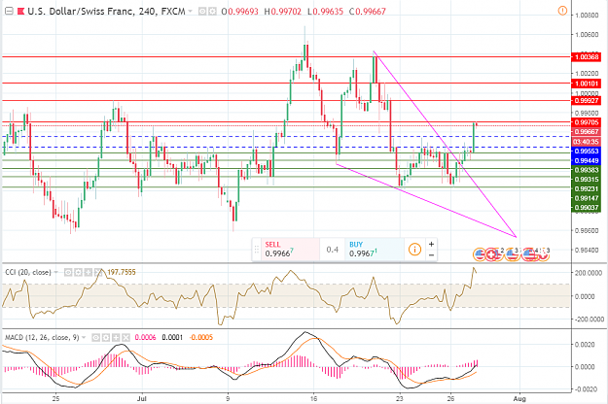Remove the MACD indicator with X icon

click(125, 338)
